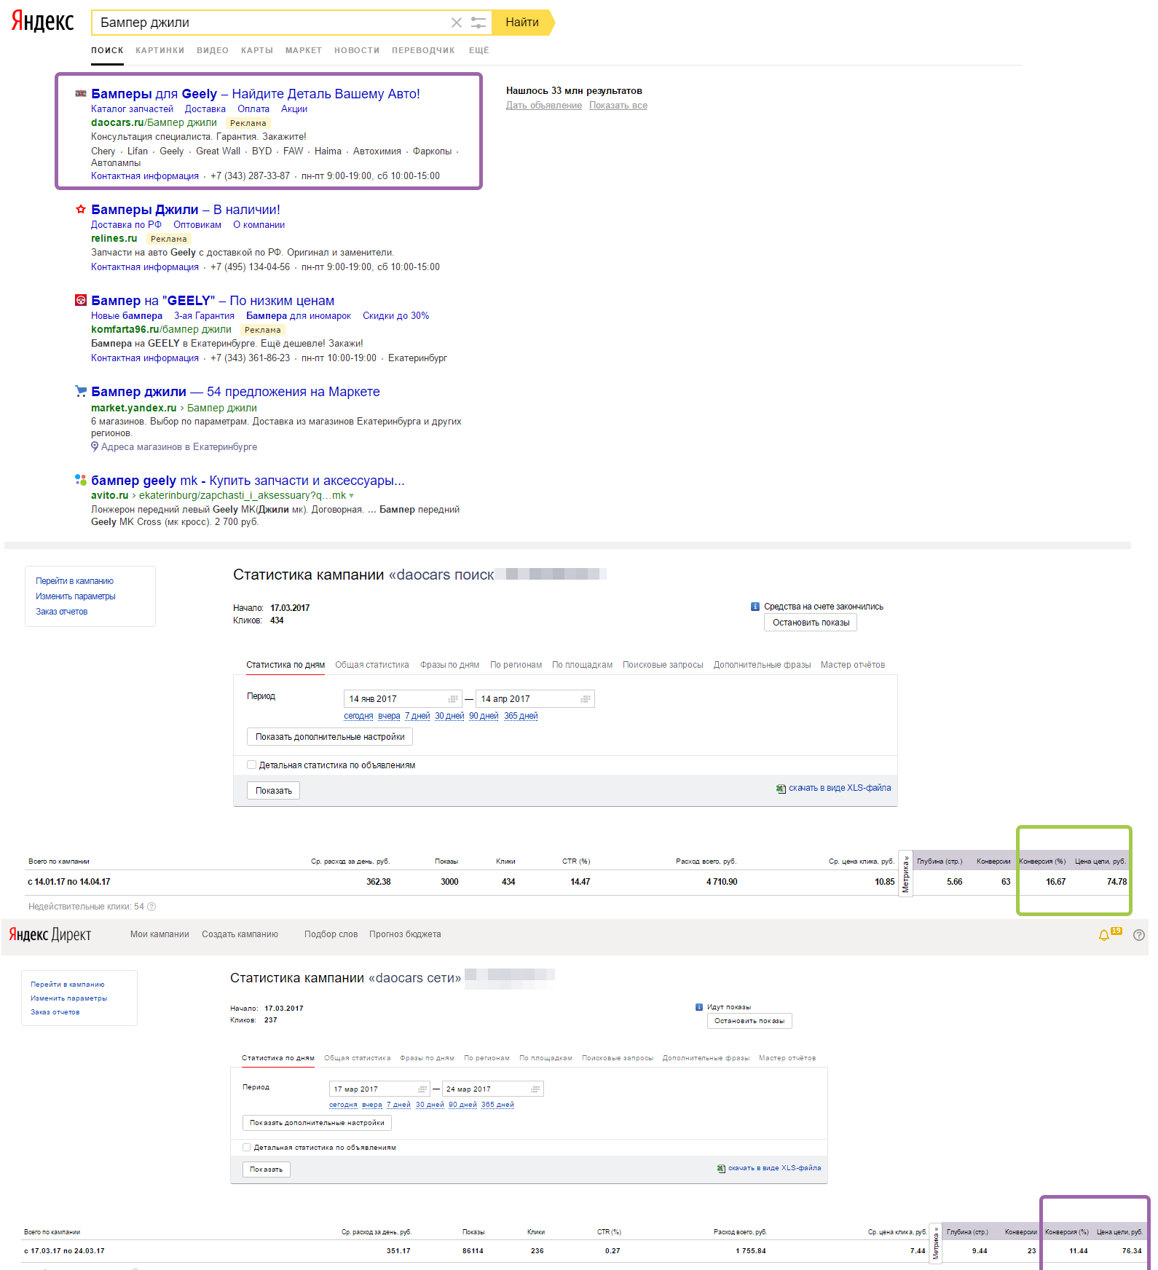Open search settings sliders icon
1158x1270 pixels.
pyautogui.click(x=478, y=23)
